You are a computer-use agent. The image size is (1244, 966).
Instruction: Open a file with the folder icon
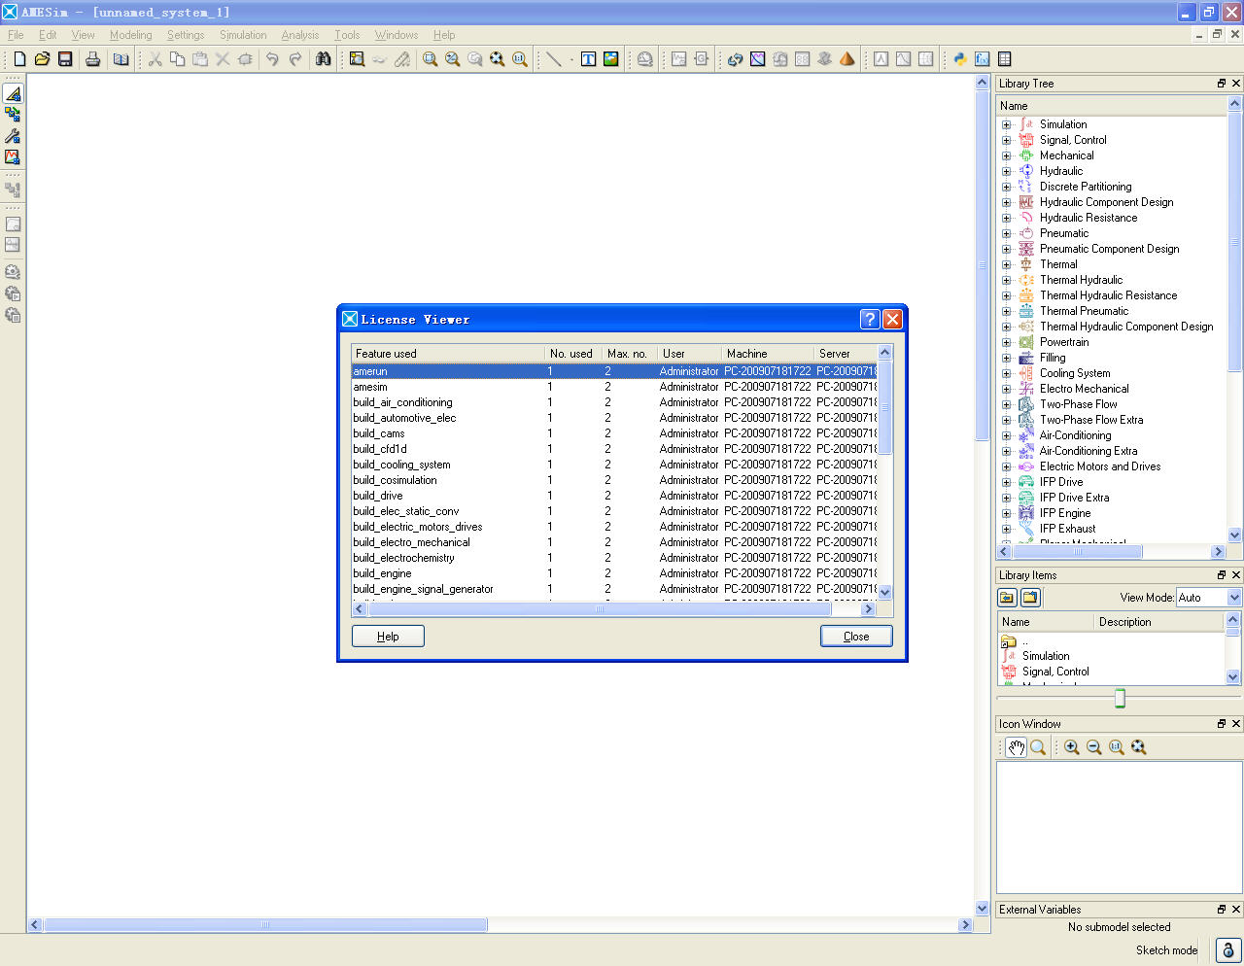pos(42,59)
